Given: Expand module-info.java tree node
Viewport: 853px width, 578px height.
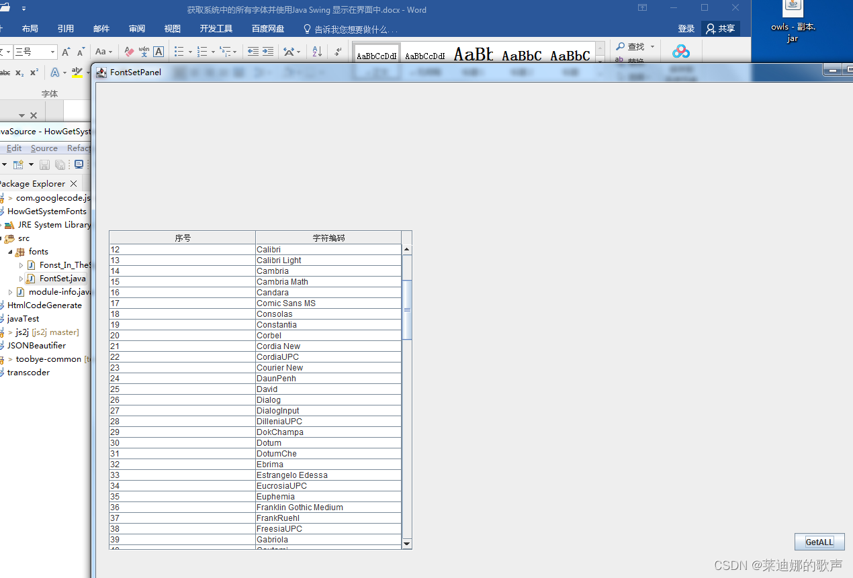Looking at the screenshot, I should click(11, 292).
